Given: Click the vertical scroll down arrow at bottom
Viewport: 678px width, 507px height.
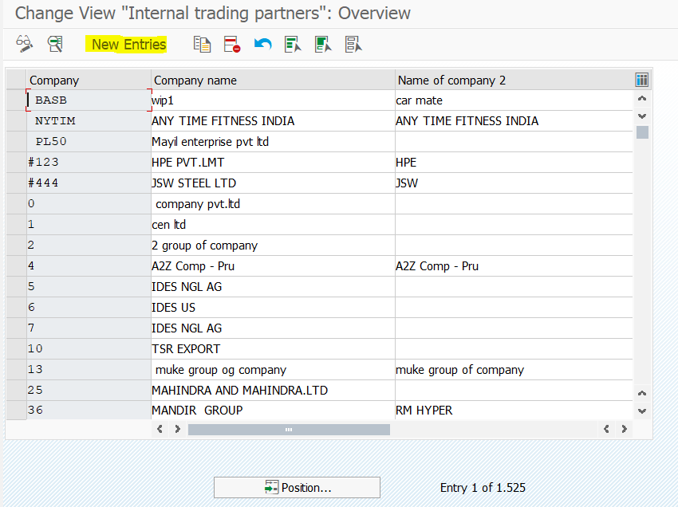Looking at the screenshot, I should coord(642,411).
